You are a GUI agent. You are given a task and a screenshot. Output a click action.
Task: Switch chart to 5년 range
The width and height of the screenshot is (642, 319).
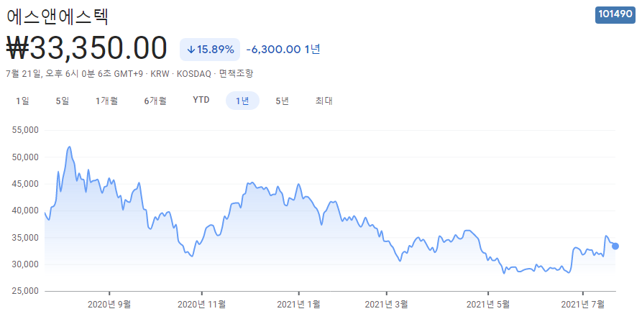282,101
